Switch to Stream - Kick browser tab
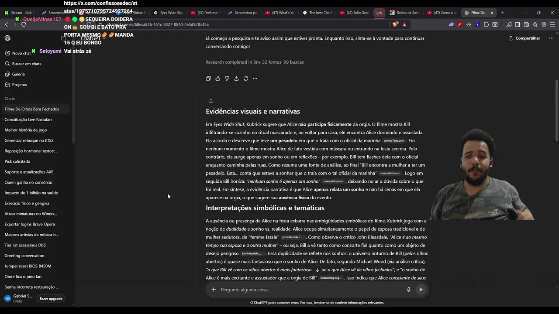559x314 pixels. [20, 13]
